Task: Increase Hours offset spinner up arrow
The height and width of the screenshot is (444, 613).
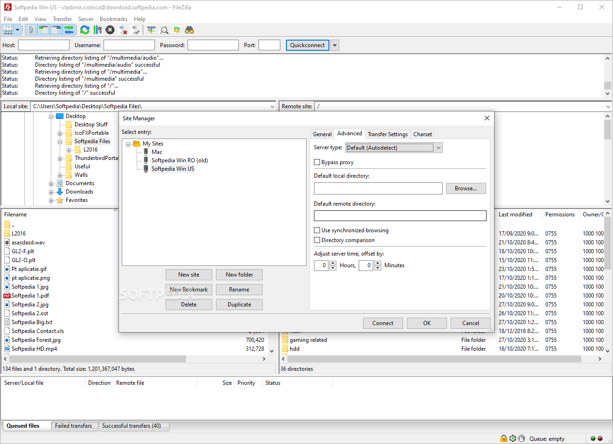Action: (333, 263)
